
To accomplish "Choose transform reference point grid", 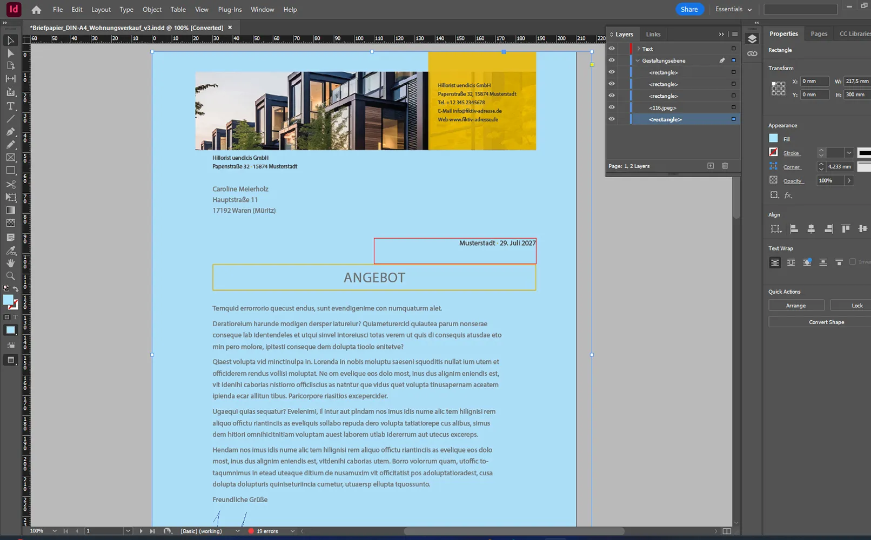I will [779, 89].
